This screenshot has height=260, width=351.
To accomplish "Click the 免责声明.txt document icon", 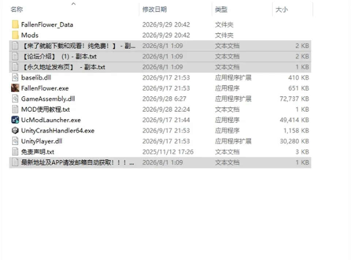I will 15,152.
